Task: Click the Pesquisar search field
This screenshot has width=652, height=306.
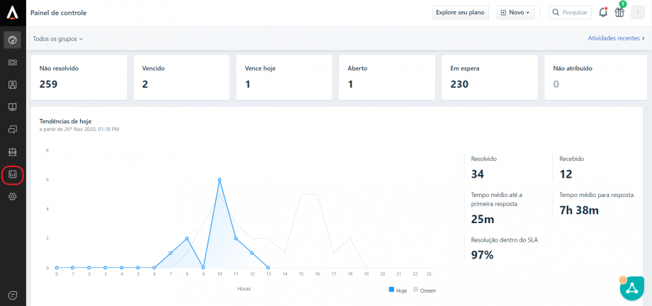Action: pos(570,13)
